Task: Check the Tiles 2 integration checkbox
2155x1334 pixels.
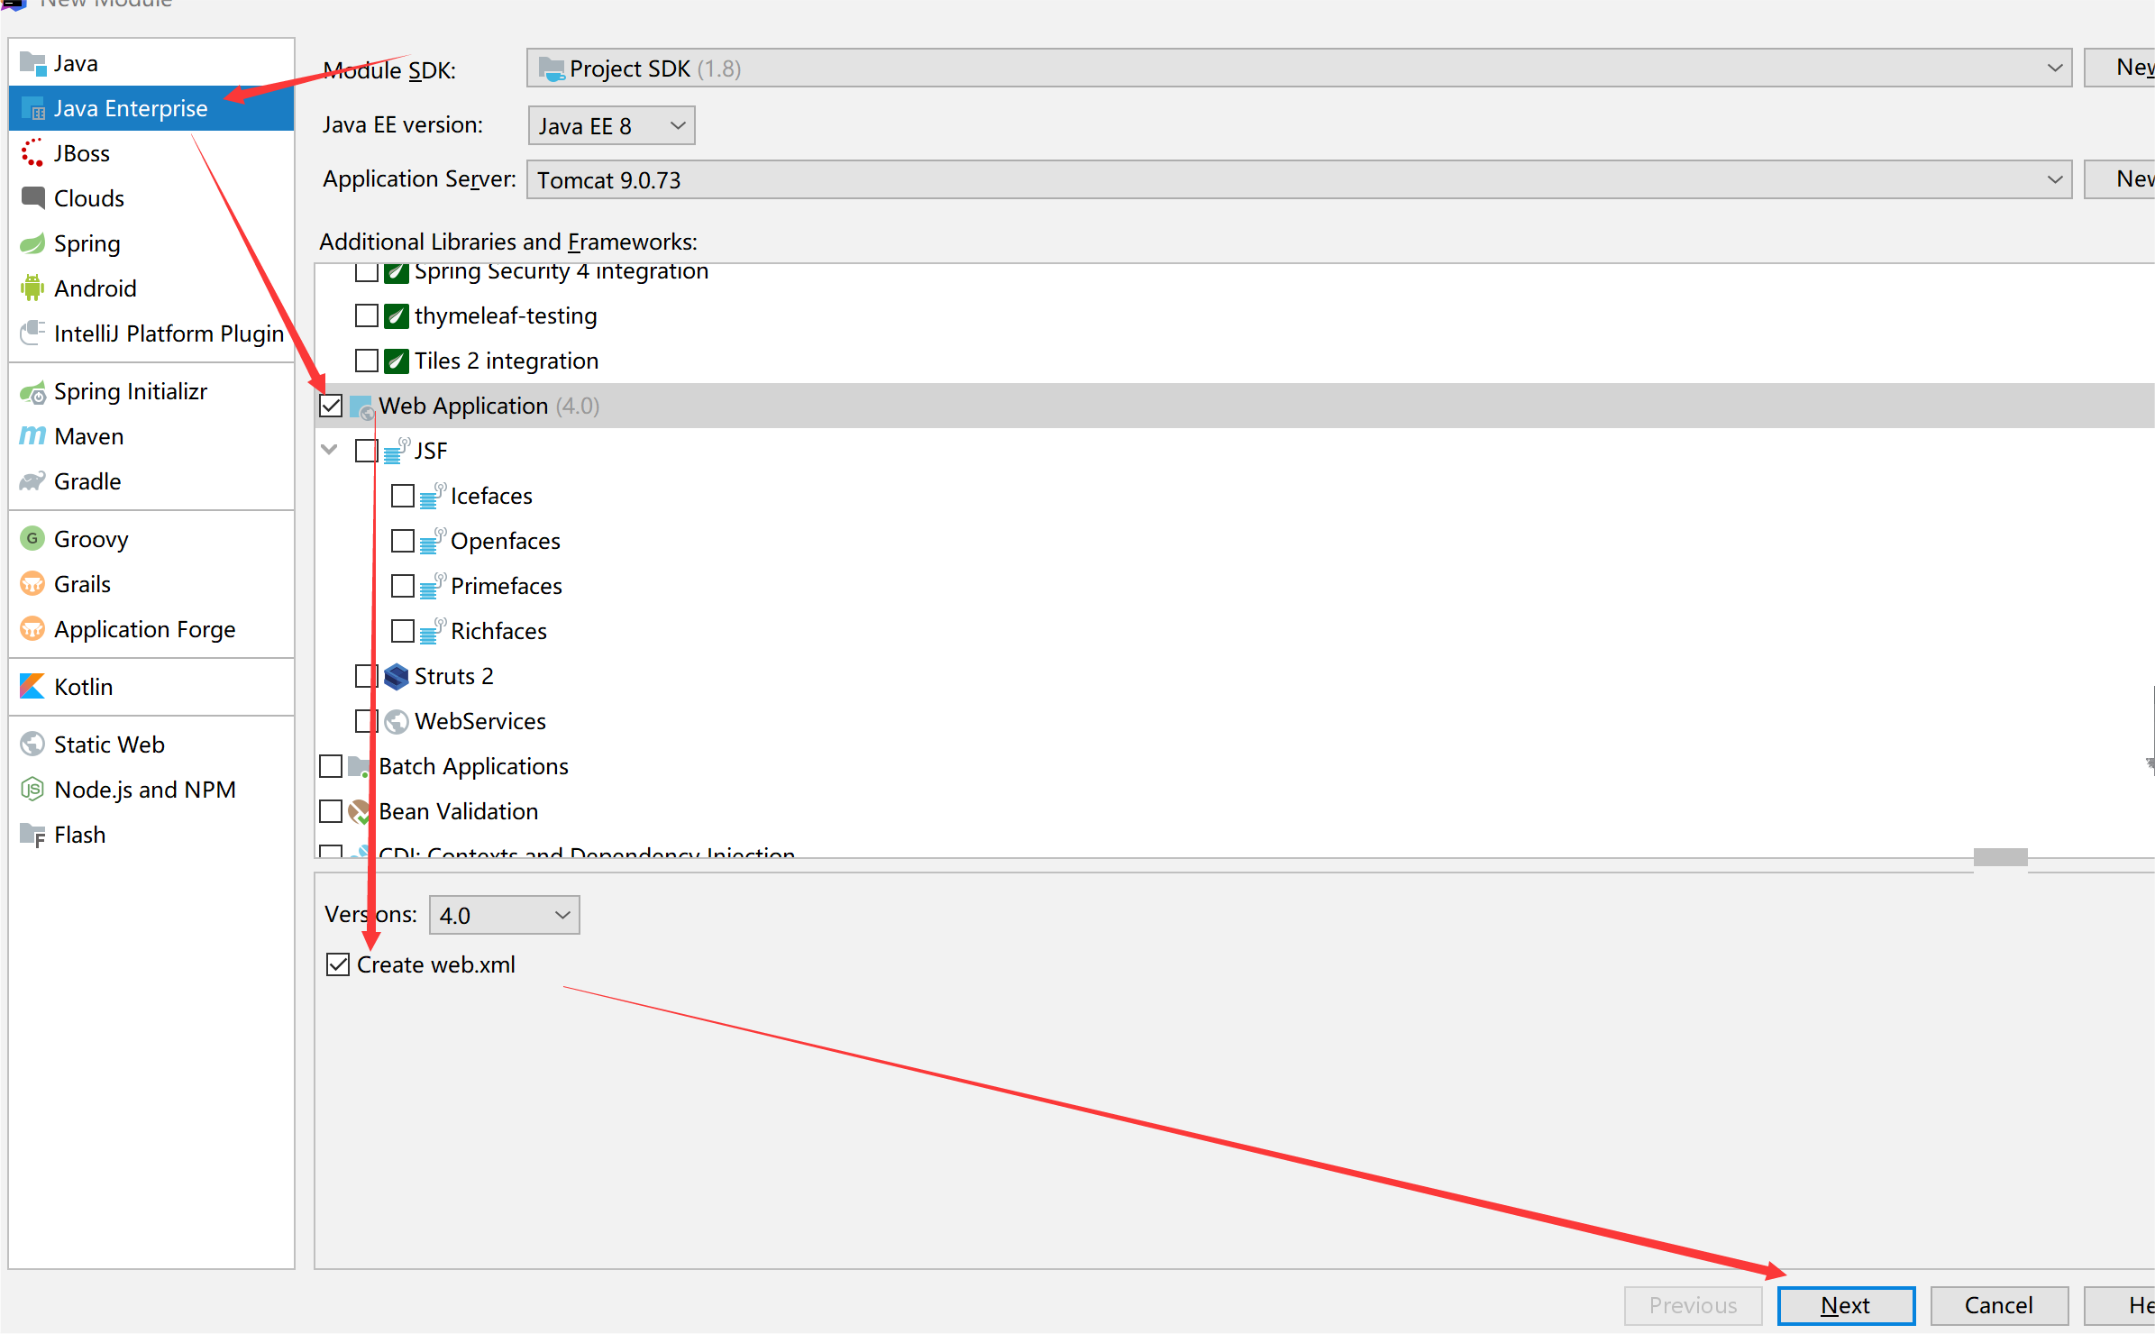Action: pos(367,361)
